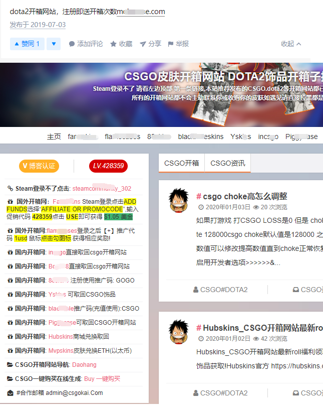Click the speech bubble comment icon
The image size is (323, 406).
tap(72, 44)
